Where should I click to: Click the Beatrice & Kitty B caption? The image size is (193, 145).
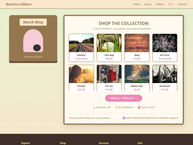point(33,57)
